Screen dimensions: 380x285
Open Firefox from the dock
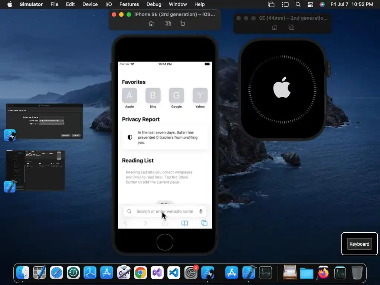(323, 273)
